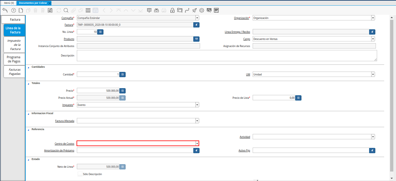Viewport: 396px width, 181px height.
Task: Open the Organización dropdown
Action: click(x=373, y=18)
